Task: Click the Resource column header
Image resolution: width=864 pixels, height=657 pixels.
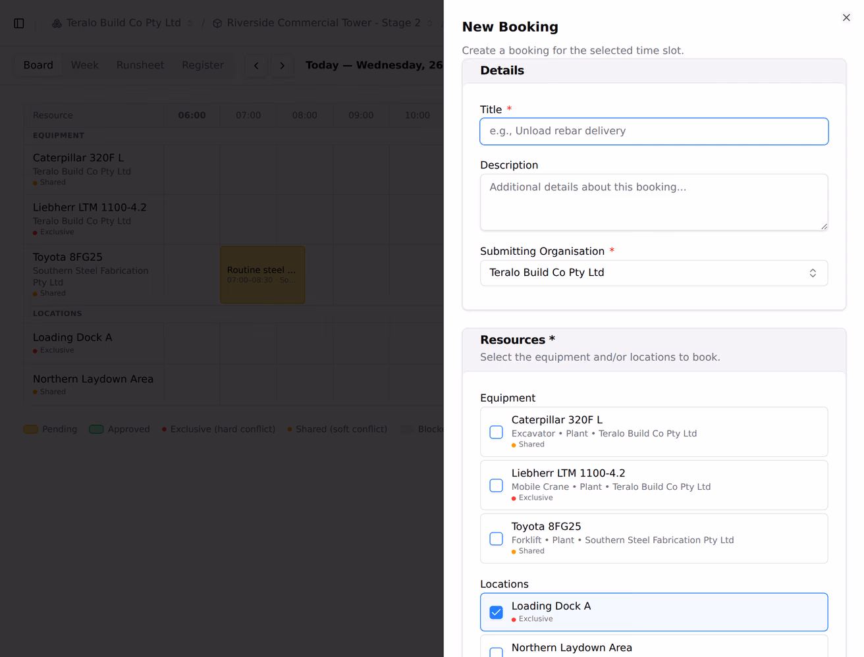Action: [53, 115]
